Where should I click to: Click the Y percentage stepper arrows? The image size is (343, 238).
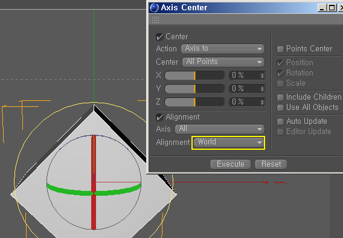coord(262,89)
